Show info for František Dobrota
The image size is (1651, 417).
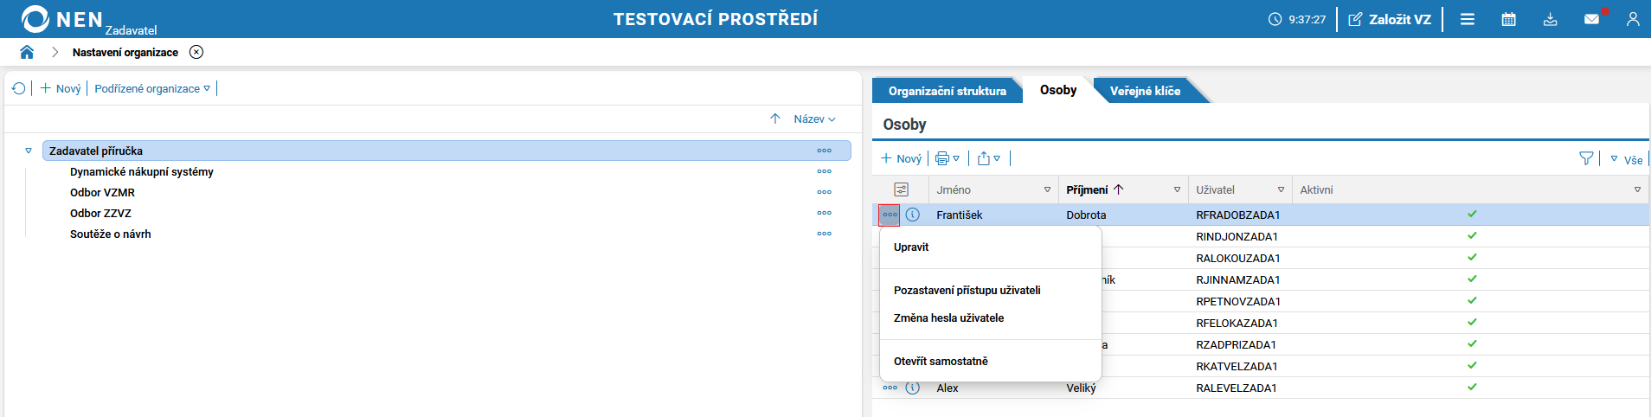913,215
